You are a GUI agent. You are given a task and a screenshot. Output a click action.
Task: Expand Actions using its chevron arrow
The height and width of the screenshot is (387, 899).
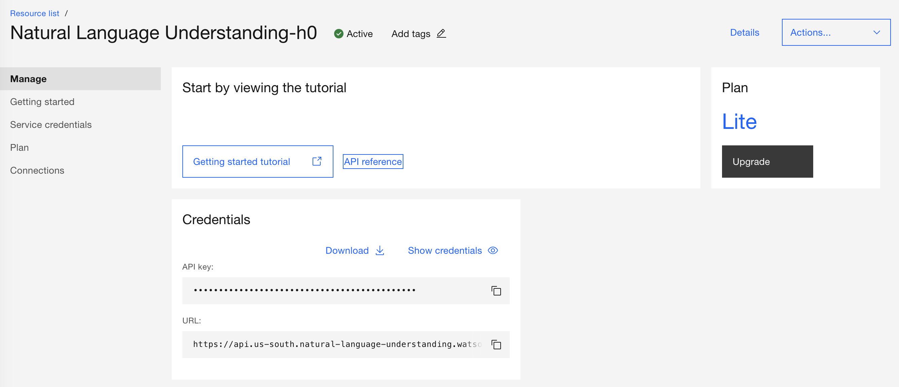[877, 33]
